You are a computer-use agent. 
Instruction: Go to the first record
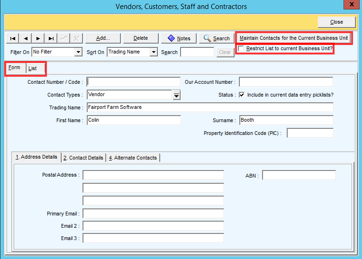coord(13,38)
